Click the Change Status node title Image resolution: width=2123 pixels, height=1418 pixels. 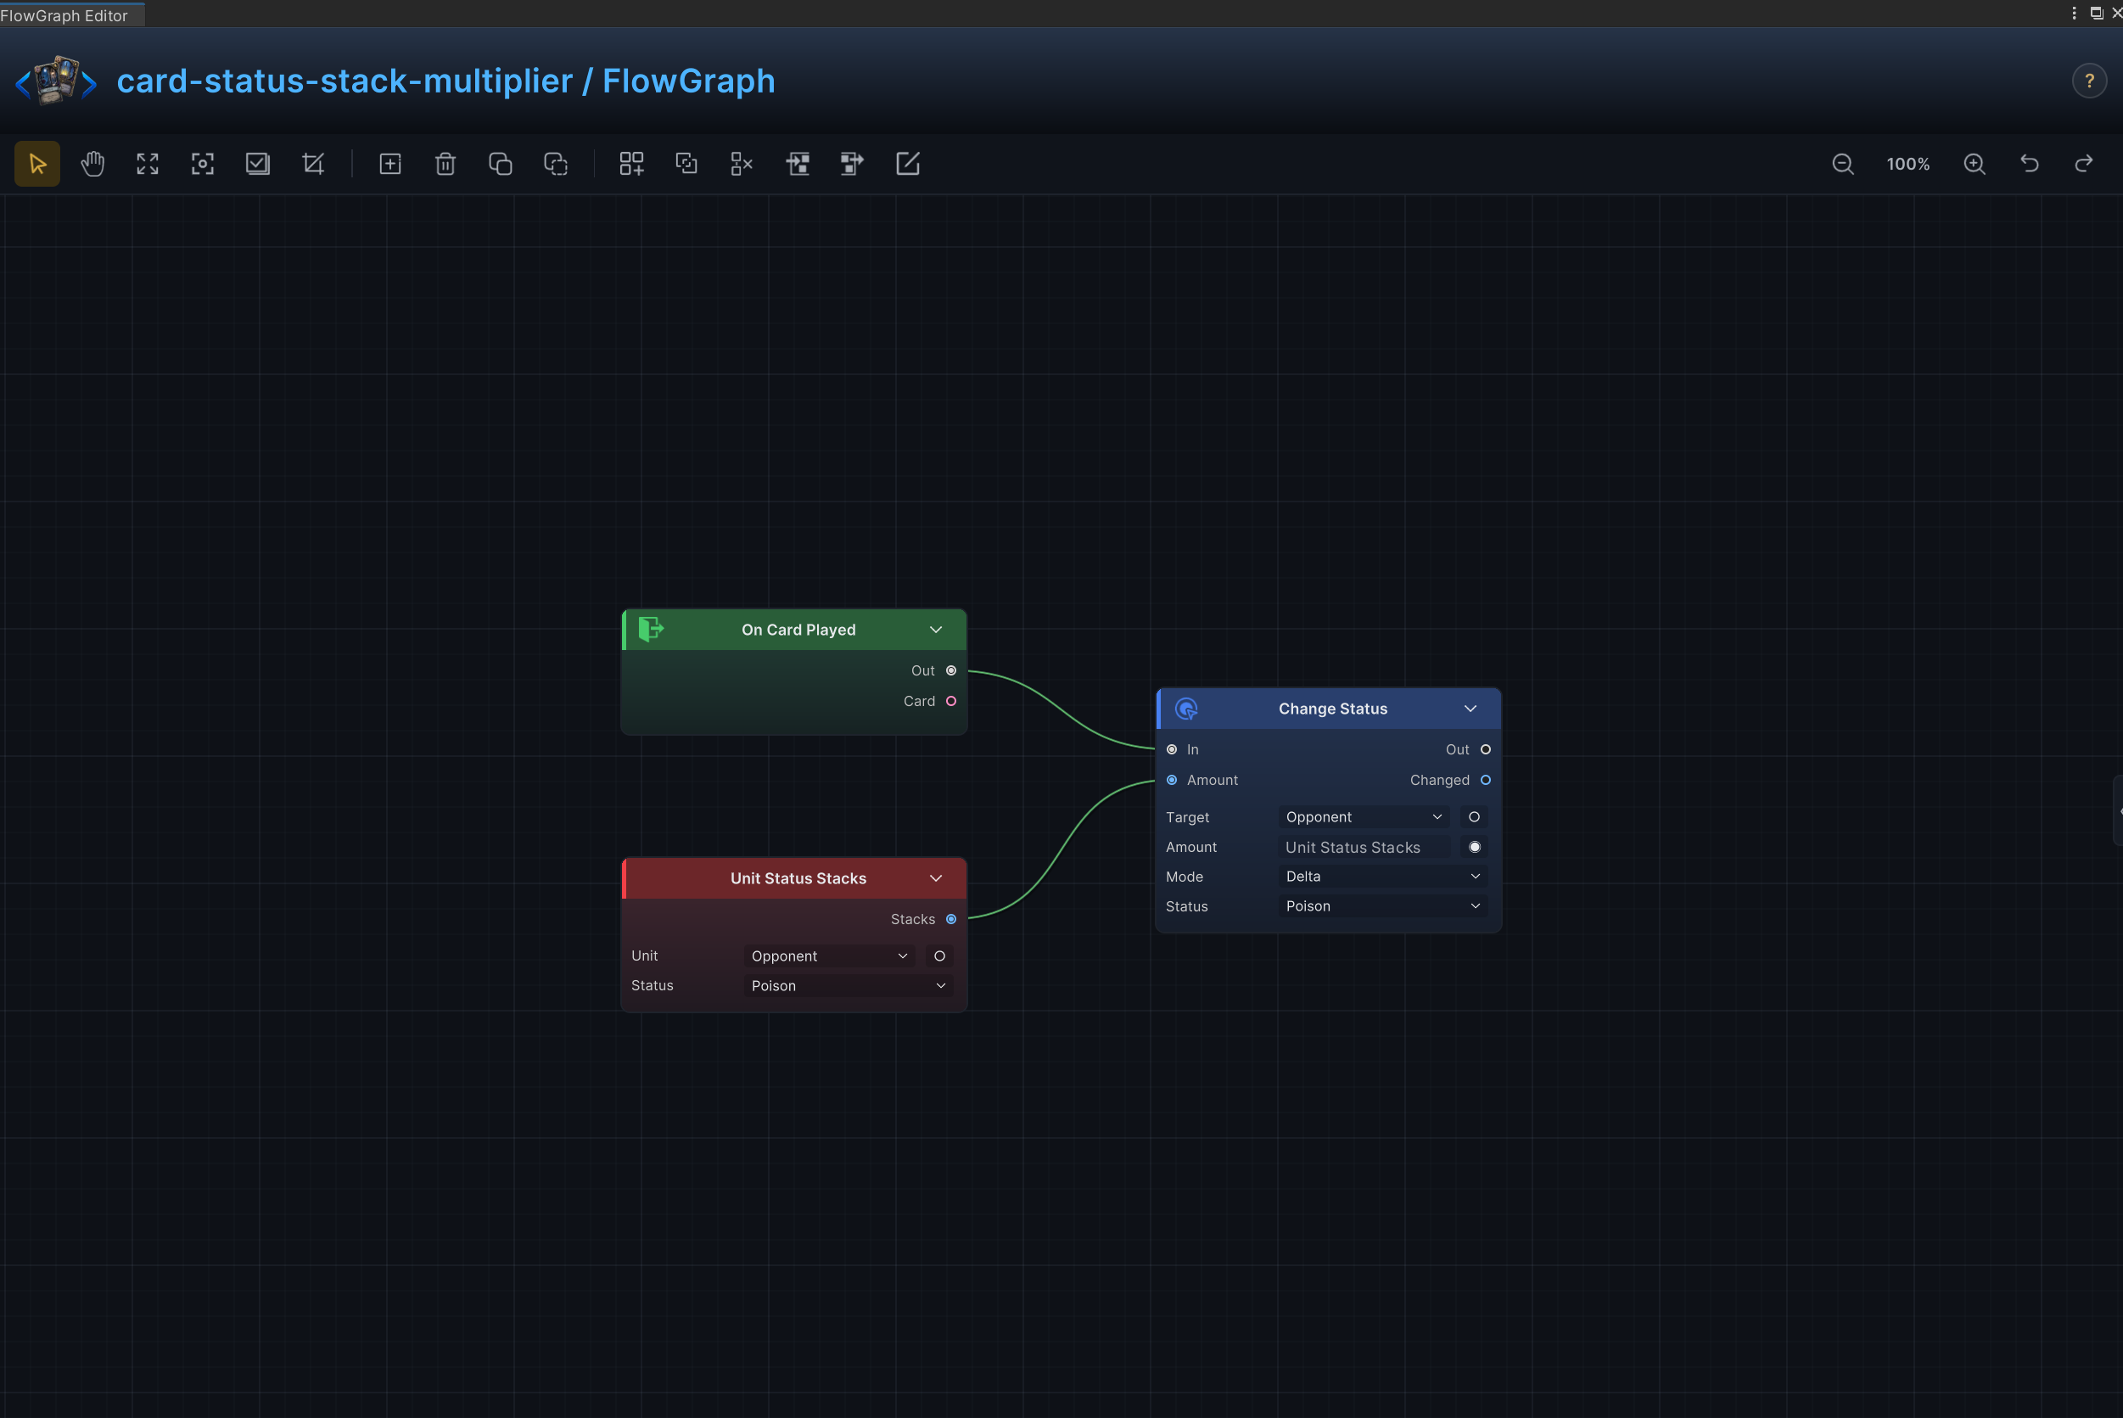[x=1333, y=709]
